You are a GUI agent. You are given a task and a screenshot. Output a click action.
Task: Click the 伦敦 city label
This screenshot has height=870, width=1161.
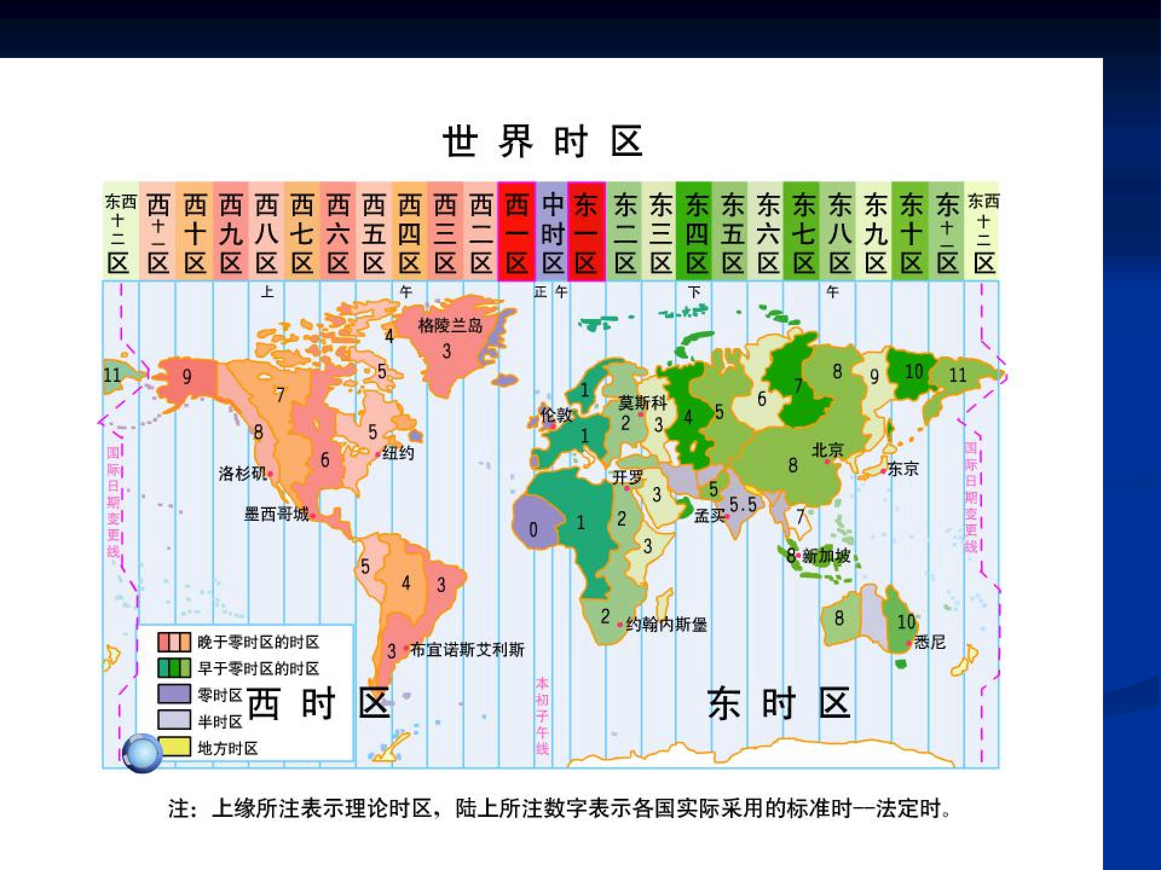(x=556, y=415)
